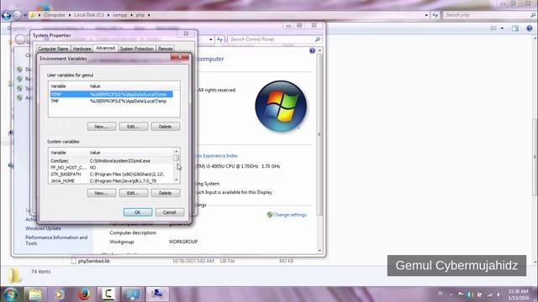Open the view options dropdown arrow in Explorer
The height and width of the screenshot is (302, 538).
tap(503, 29)
